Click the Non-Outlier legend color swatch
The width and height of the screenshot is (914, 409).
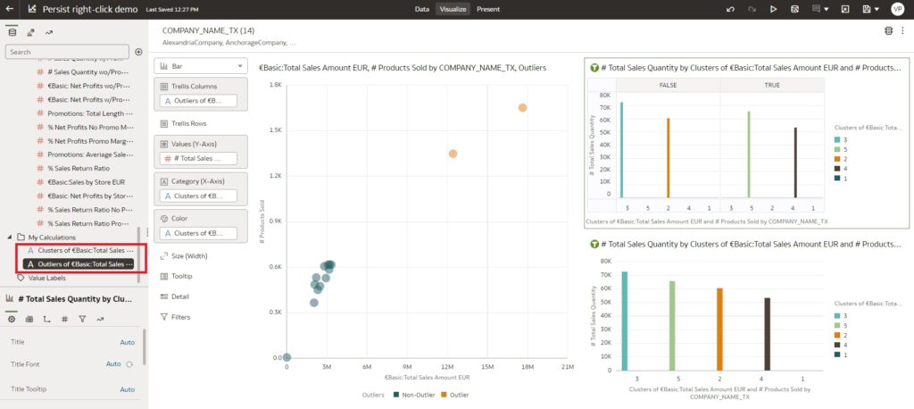pyautogui.click(x=396, y=395)
